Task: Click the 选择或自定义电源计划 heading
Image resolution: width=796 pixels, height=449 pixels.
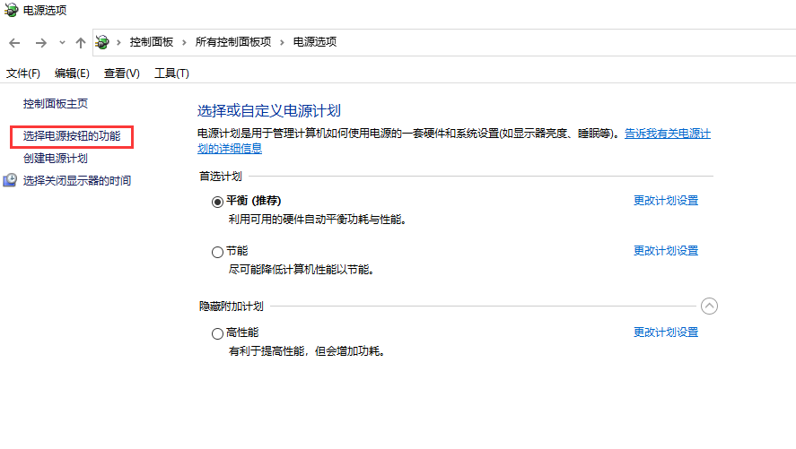Action: pos(269,111)
